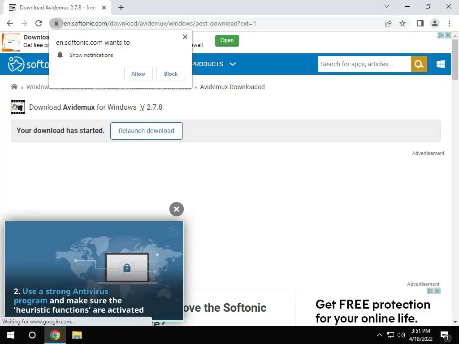Open the Chrome three-dot menu
The width and height of the screenshot is (459, 344).
click(x=449, y=23)
